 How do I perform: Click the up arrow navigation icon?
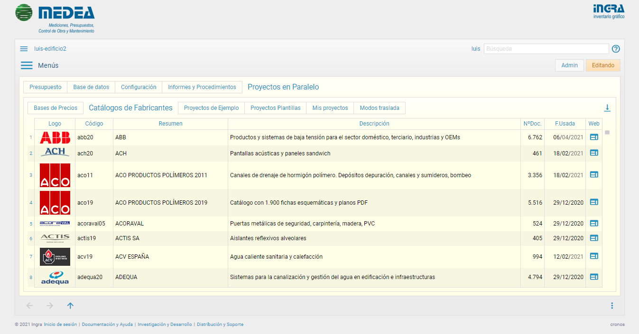tap(70, 306)
